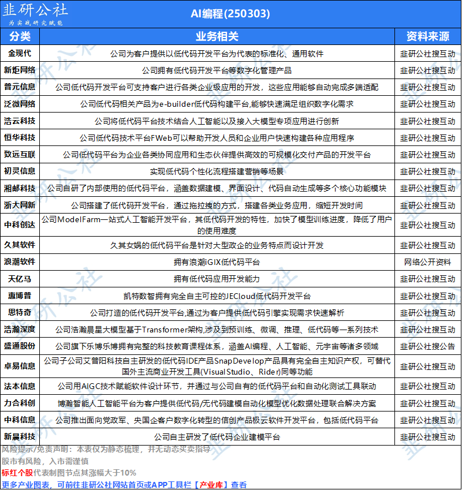Click the company name "新晨科技"
The image size is (462, 490).
pyautogui.click(x=20, y=436)
